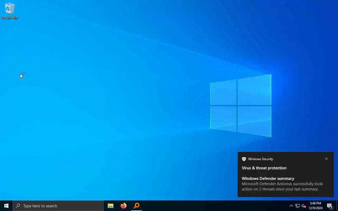Click the taskbar search box
The height and width of the screenshot is (211, 338).
pos(58,206)
